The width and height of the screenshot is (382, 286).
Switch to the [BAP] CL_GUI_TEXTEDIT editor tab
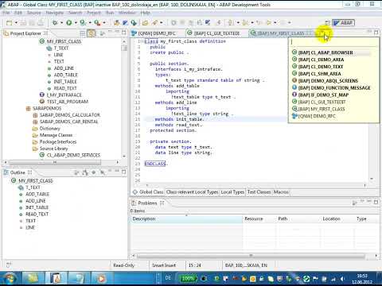[214, 33]
